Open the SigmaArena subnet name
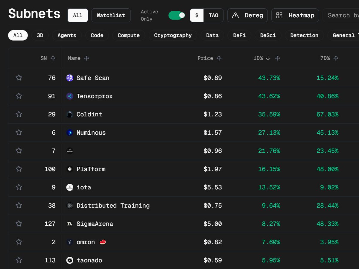The width and height of the screenshot is (359, 269). click(95, 224)
